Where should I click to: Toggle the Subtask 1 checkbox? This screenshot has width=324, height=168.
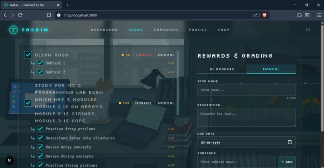pyautogui.click(x=40, y=63)
